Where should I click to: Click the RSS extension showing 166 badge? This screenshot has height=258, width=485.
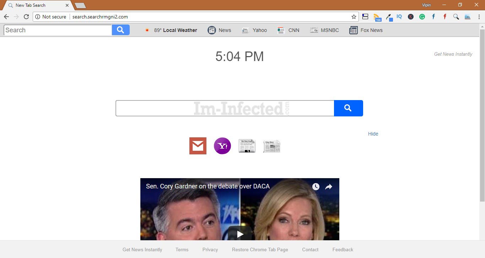377,17
